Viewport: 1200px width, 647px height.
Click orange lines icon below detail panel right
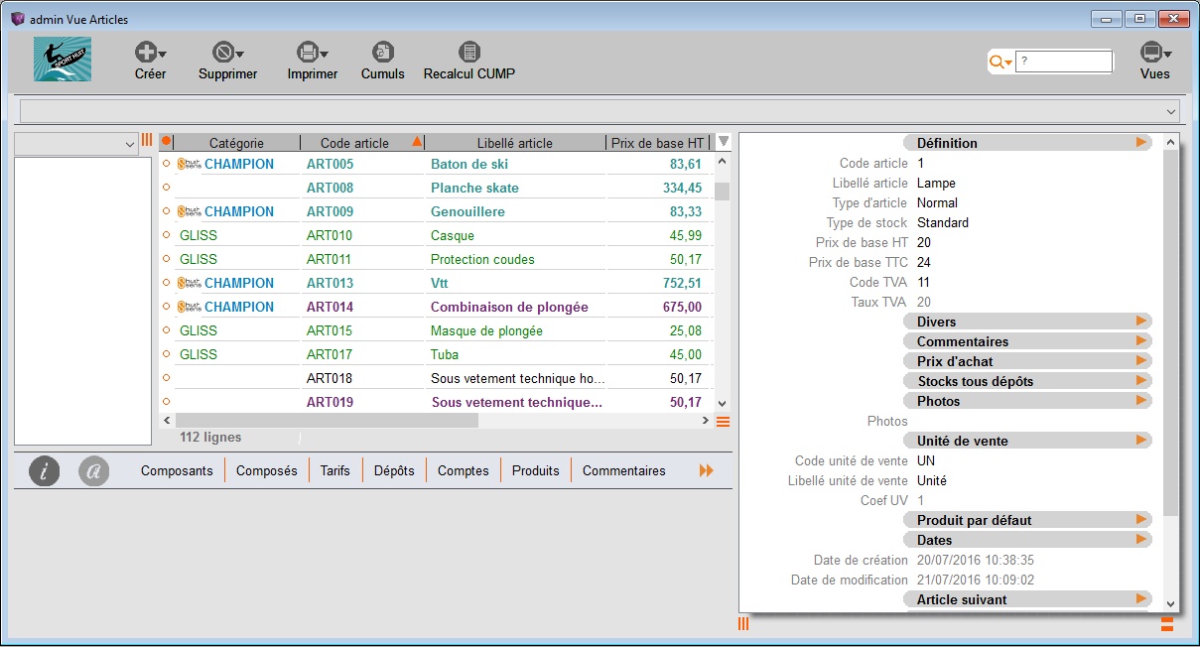tap(1167, 624)
